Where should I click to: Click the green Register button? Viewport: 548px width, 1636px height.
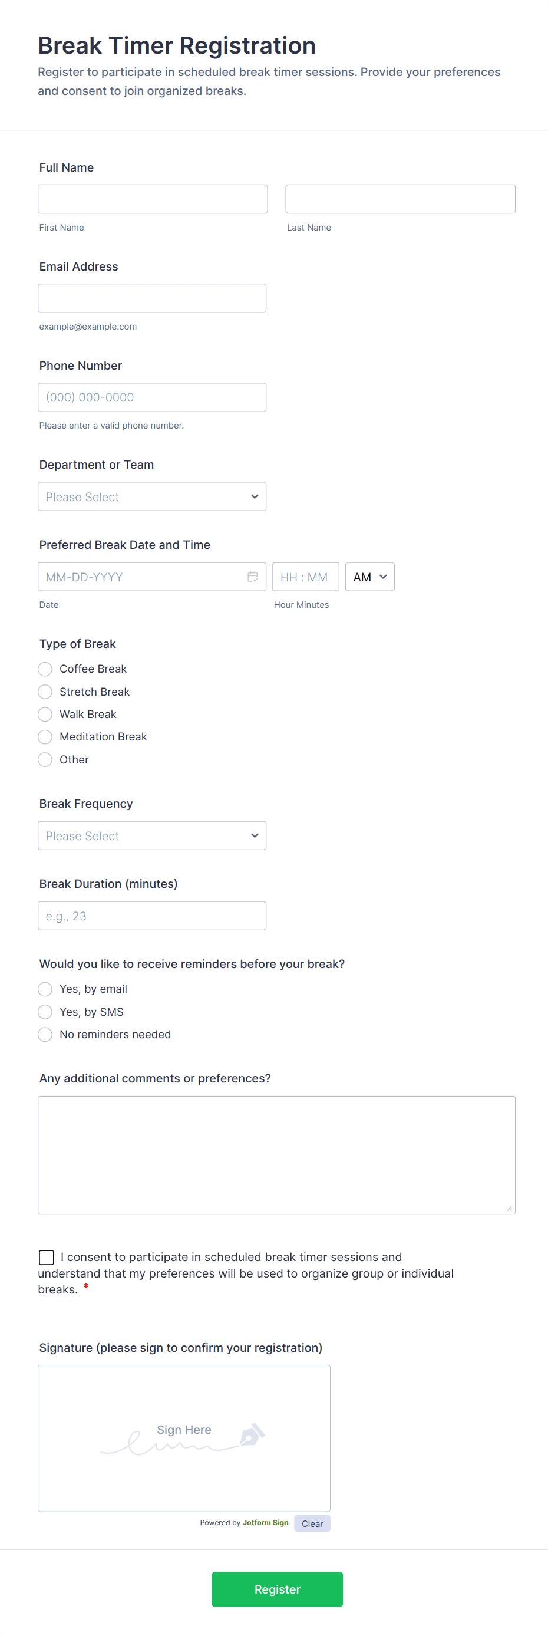277,1589
